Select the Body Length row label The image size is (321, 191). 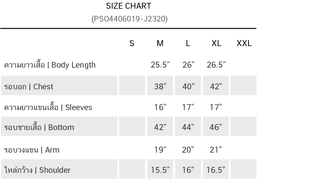[50, 65]
